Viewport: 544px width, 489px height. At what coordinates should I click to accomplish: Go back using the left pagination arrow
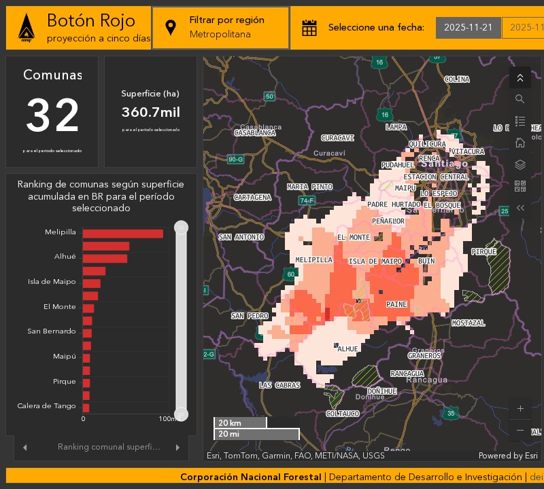pos(24,447)
